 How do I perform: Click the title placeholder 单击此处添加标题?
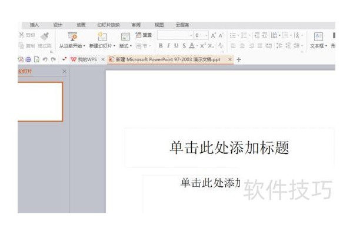coord(229,148)
